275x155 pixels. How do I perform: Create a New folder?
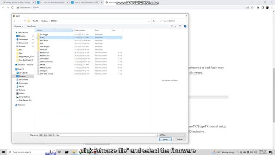pos(31,26)
